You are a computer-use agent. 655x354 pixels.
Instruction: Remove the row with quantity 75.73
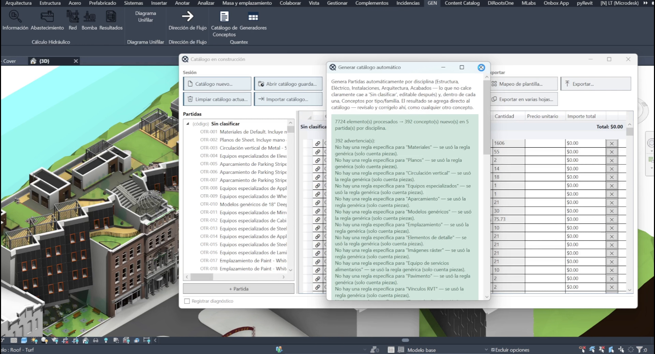click(x=612, y=220)
